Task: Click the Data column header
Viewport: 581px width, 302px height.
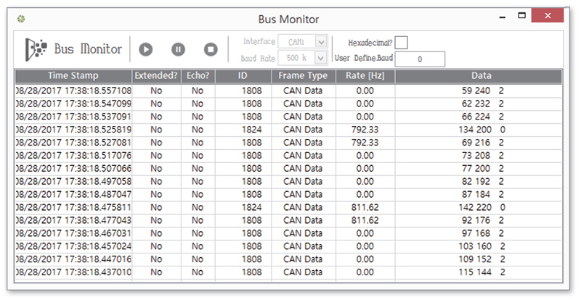Action: pyautogui.click(x=479, y=76)
